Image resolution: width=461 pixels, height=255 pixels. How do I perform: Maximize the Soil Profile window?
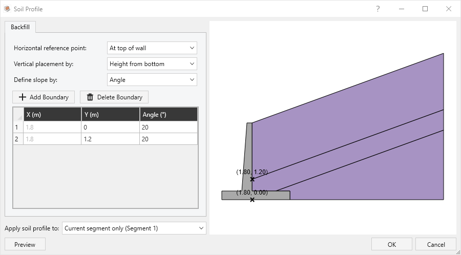425,9
